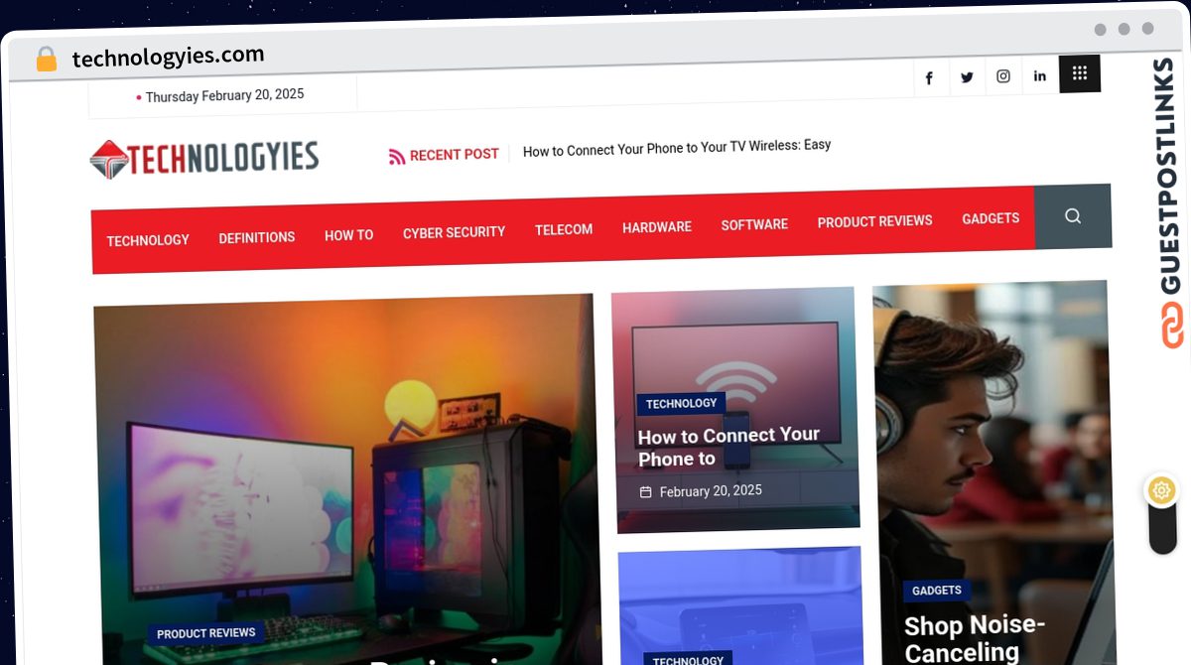Navigate to the Hardware section
The width and height of the screenshot is (1191, 665).
[x=657, y=227]
